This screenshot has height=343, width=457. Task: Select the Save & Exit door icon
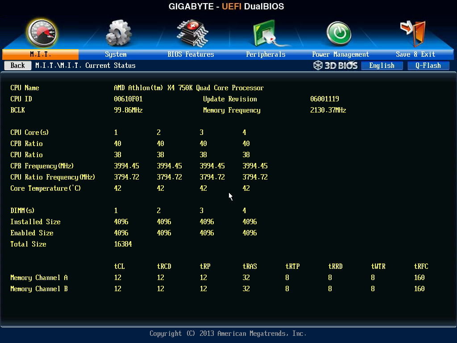coord(413,33)
